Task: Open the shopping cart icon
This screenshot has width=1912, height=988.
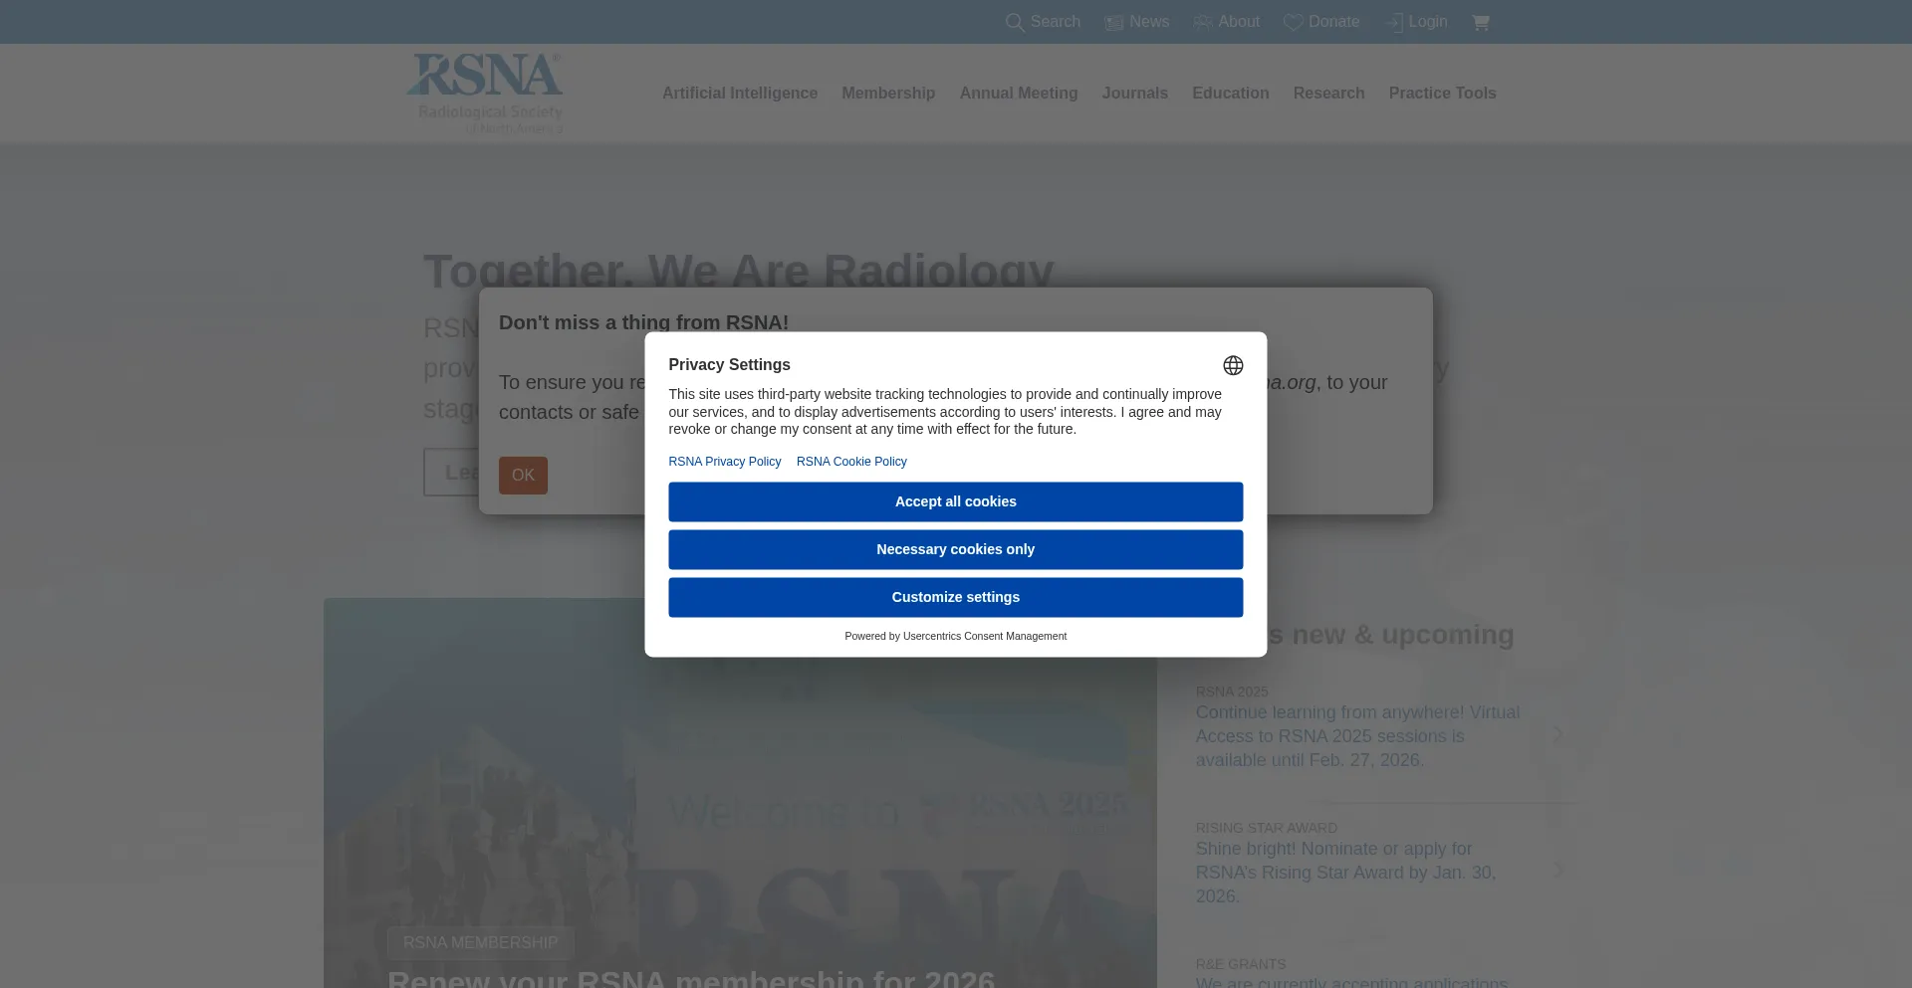Action: (x=1481, y=22)
